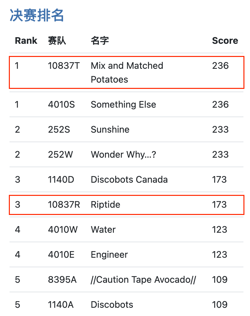Click the score 109 for team 8395A
The image size is (250, 316).
[219, 280]
